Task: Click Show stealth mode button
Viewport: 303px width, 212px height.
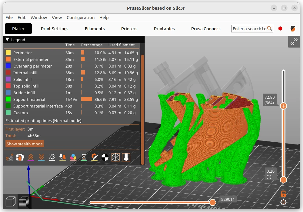Action: click(x=25, y=144)
